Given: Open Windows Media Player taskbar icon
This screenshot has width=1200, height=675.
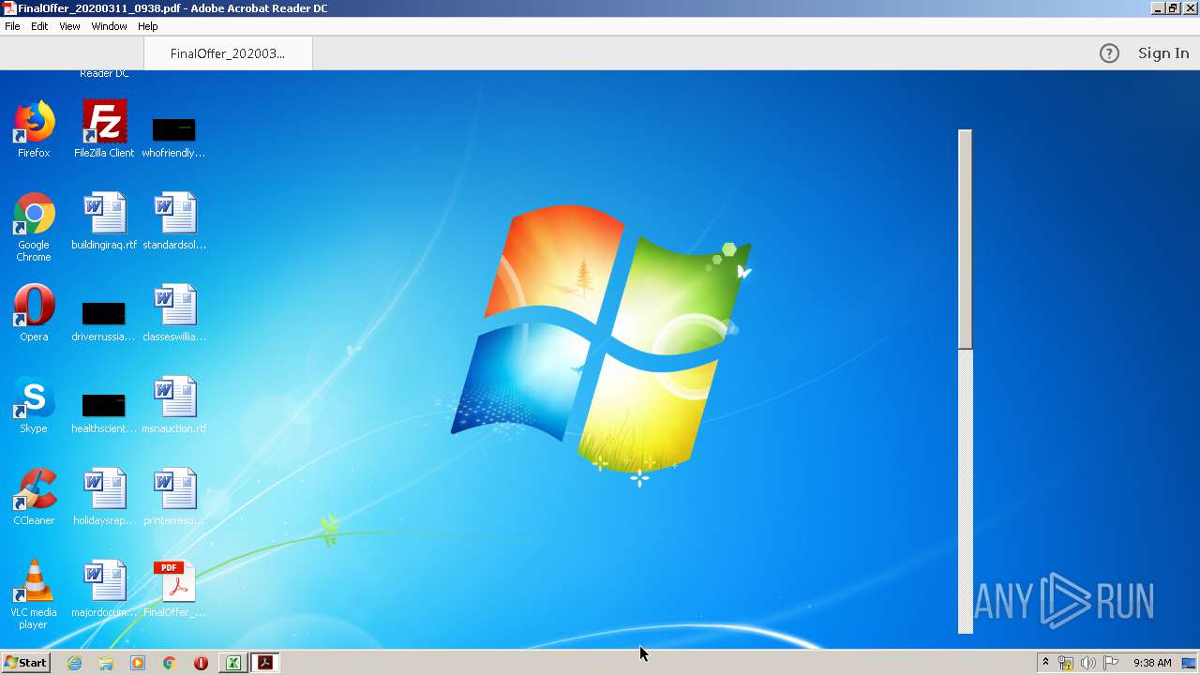Looking at the screenshot, I should point(138,663).
